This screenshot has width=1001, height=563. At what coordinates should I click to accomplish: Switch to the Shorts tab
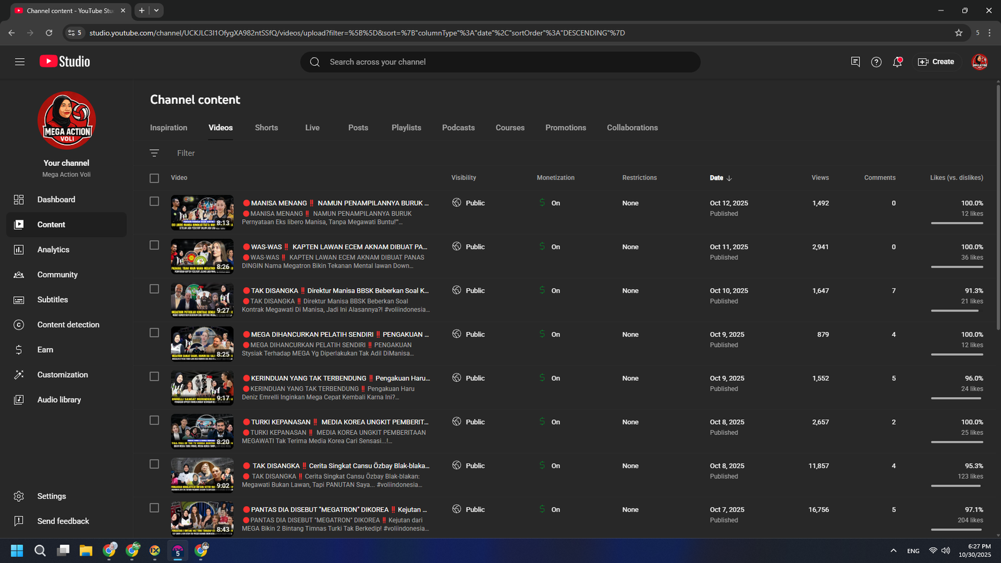[x=266, y=128]
